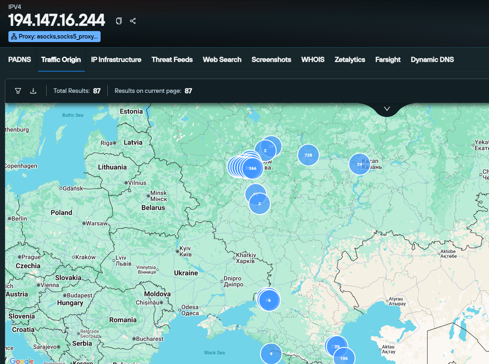Click the proxy network icon on the badge
Image resolution: width=489 pixels, height=364 pixels.
pos(14,36)
